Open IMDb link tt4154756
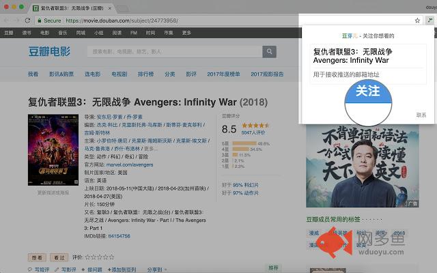The width and height of the screenshot is (437, 273). pos(119,236)
